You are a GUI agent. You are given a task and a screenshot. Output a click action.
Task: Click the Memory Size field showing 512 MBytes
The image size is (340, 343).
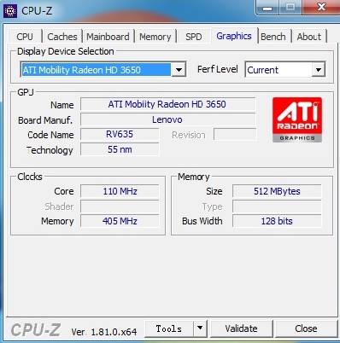coord(277,191)
